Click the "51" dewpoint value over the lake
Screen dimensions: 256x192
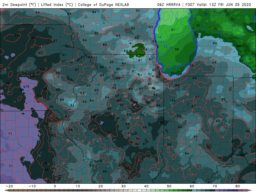click(x=173, y=30)
